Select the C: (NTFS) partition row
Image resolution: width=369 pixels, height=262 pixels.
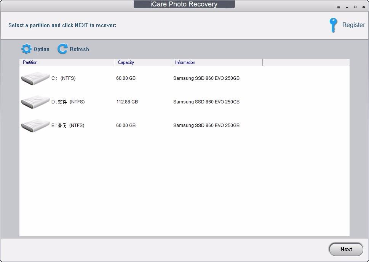pyautogui.click(x=184, y=78)
